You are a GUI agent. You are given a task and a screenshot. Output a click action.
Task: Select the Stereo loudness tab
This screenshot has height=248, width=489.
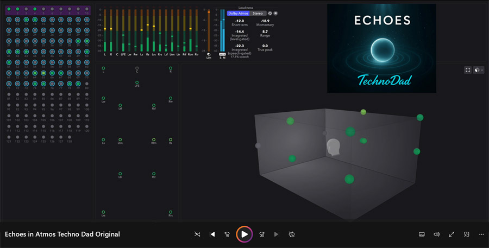[258, 14]
